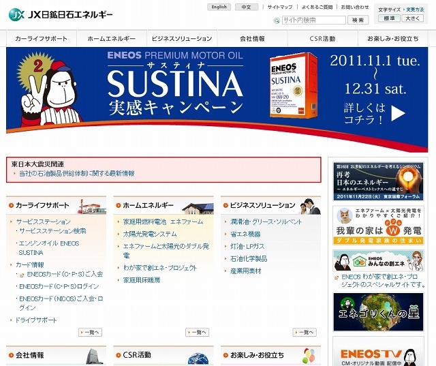Open ENEOSカード(NICOS)ご入会・ログイン link
The image size is (436, 366).
(61, 303)
